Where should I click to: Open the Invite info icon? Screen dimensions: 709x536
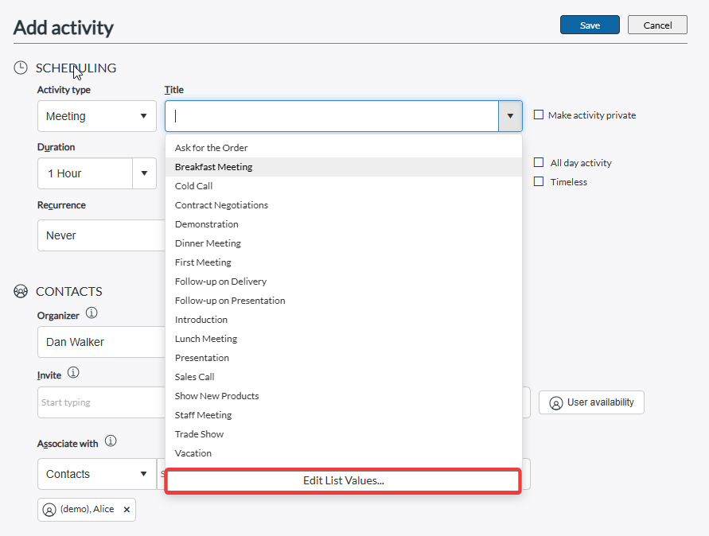pos(73,372)
